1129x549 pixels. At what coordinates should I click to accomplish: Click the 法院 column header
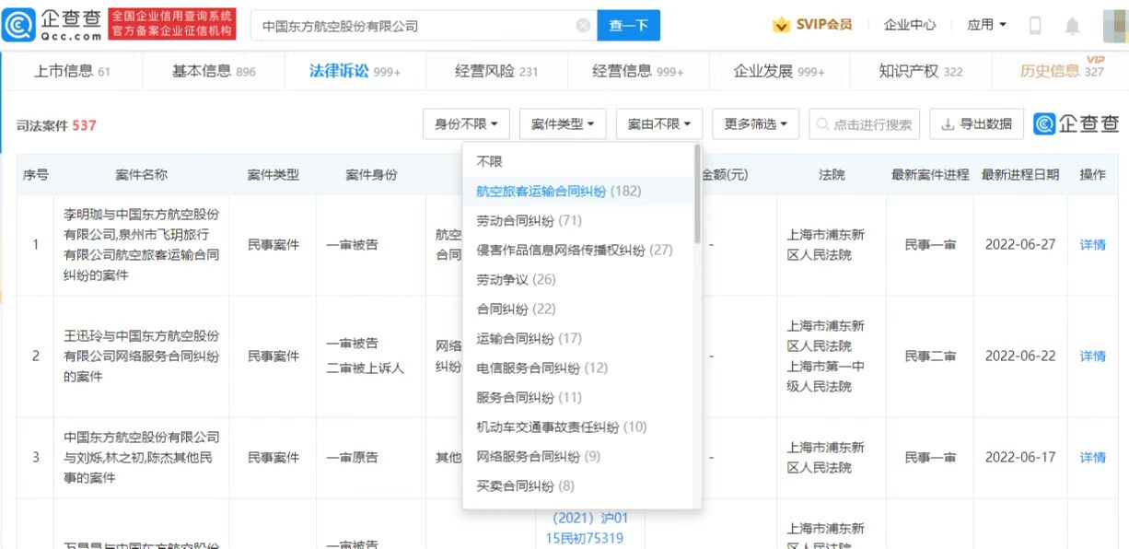pyautogui.click(x=832, y=175)
